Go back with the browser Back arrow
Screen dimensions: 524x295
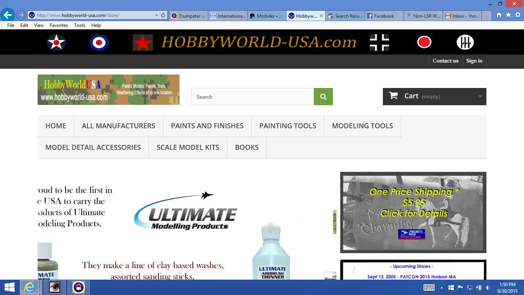8,15
